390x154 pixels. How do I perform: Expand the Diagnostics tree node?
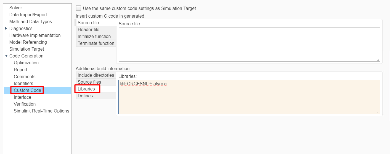[6, 28]
